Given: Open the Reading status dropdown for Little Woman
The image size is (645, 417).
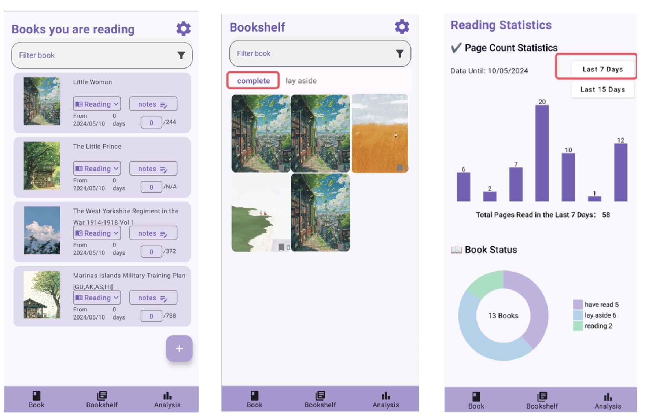Looking at the screenshot, I should (x=97, y=104).
